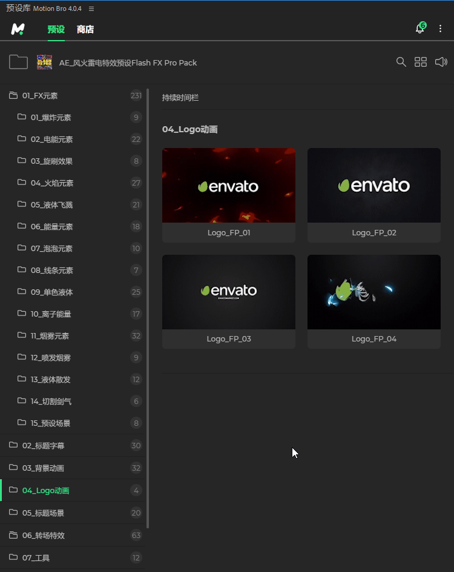Open the panel hamburger menu beside Motion Bro 4.0.4
454x572 pixels.
coord(91,8)
